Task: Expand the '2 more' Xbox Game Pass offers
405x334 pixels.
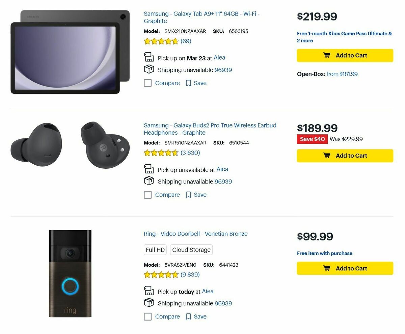Action: coord(304,40)
